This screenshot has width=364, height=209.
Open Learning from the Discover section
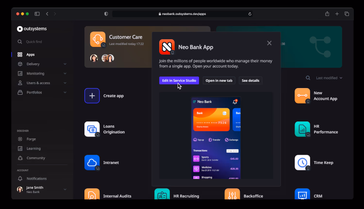click(33, 149)
